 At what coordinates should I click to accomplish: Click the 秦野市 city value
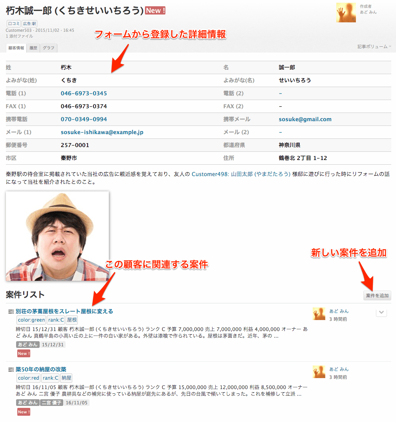click(69, 158)
